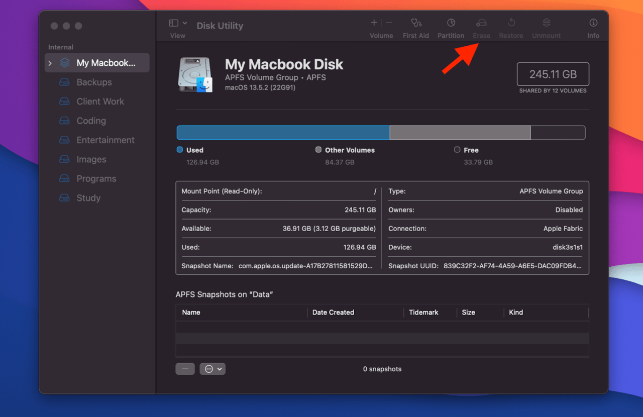Click the My Macbook Disk drive icon
643x417 pixels.
[195, 74]
